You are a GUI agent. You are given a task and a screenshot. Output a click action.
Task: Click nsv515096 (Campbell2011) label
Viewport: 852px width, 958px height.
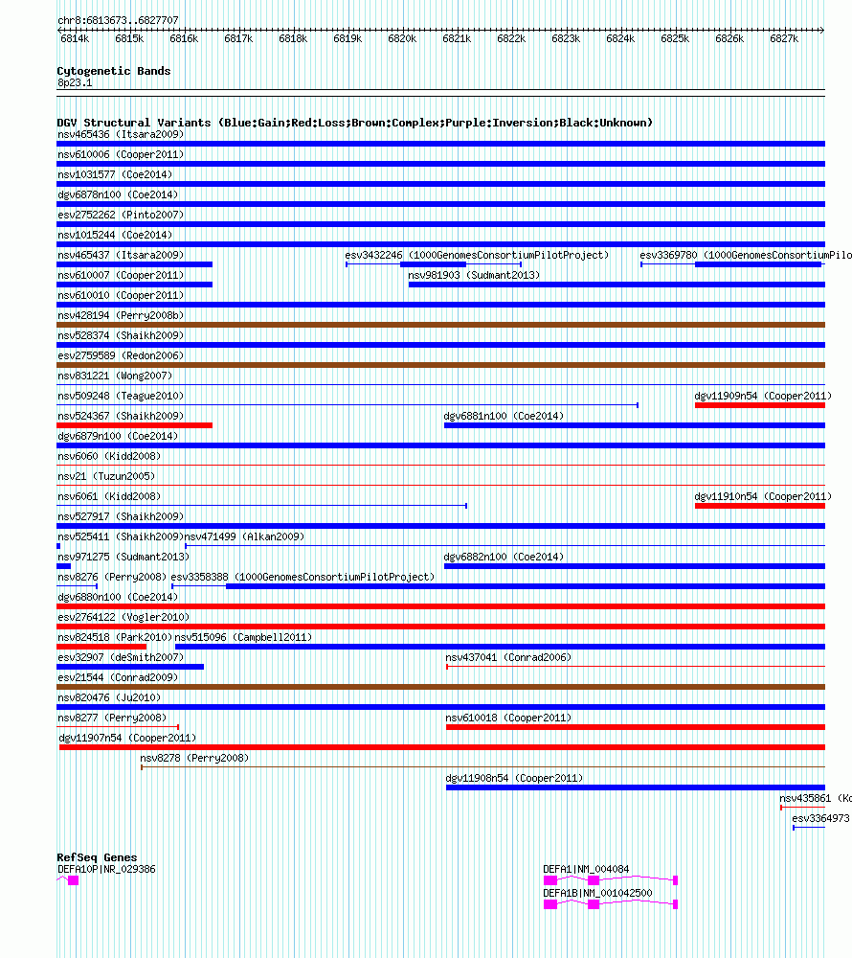coord(243,638)
